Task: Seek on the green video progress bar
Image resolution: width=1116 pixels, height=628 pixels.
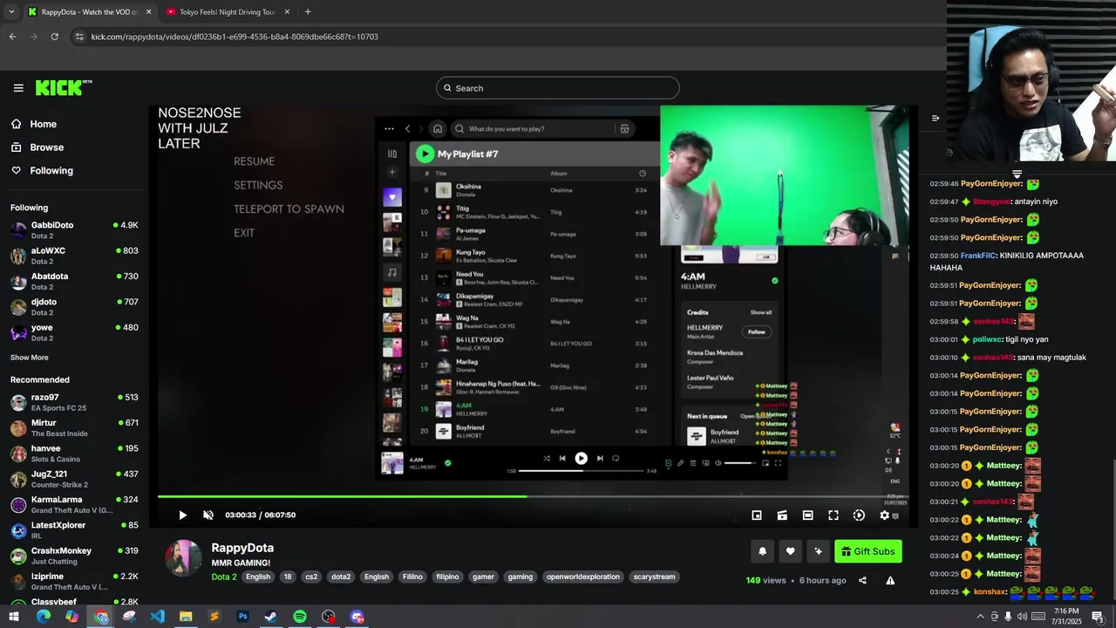Action: pos(533,496)
